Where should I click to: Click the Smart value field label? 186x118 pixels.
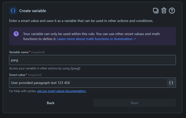tap(17, 75)
